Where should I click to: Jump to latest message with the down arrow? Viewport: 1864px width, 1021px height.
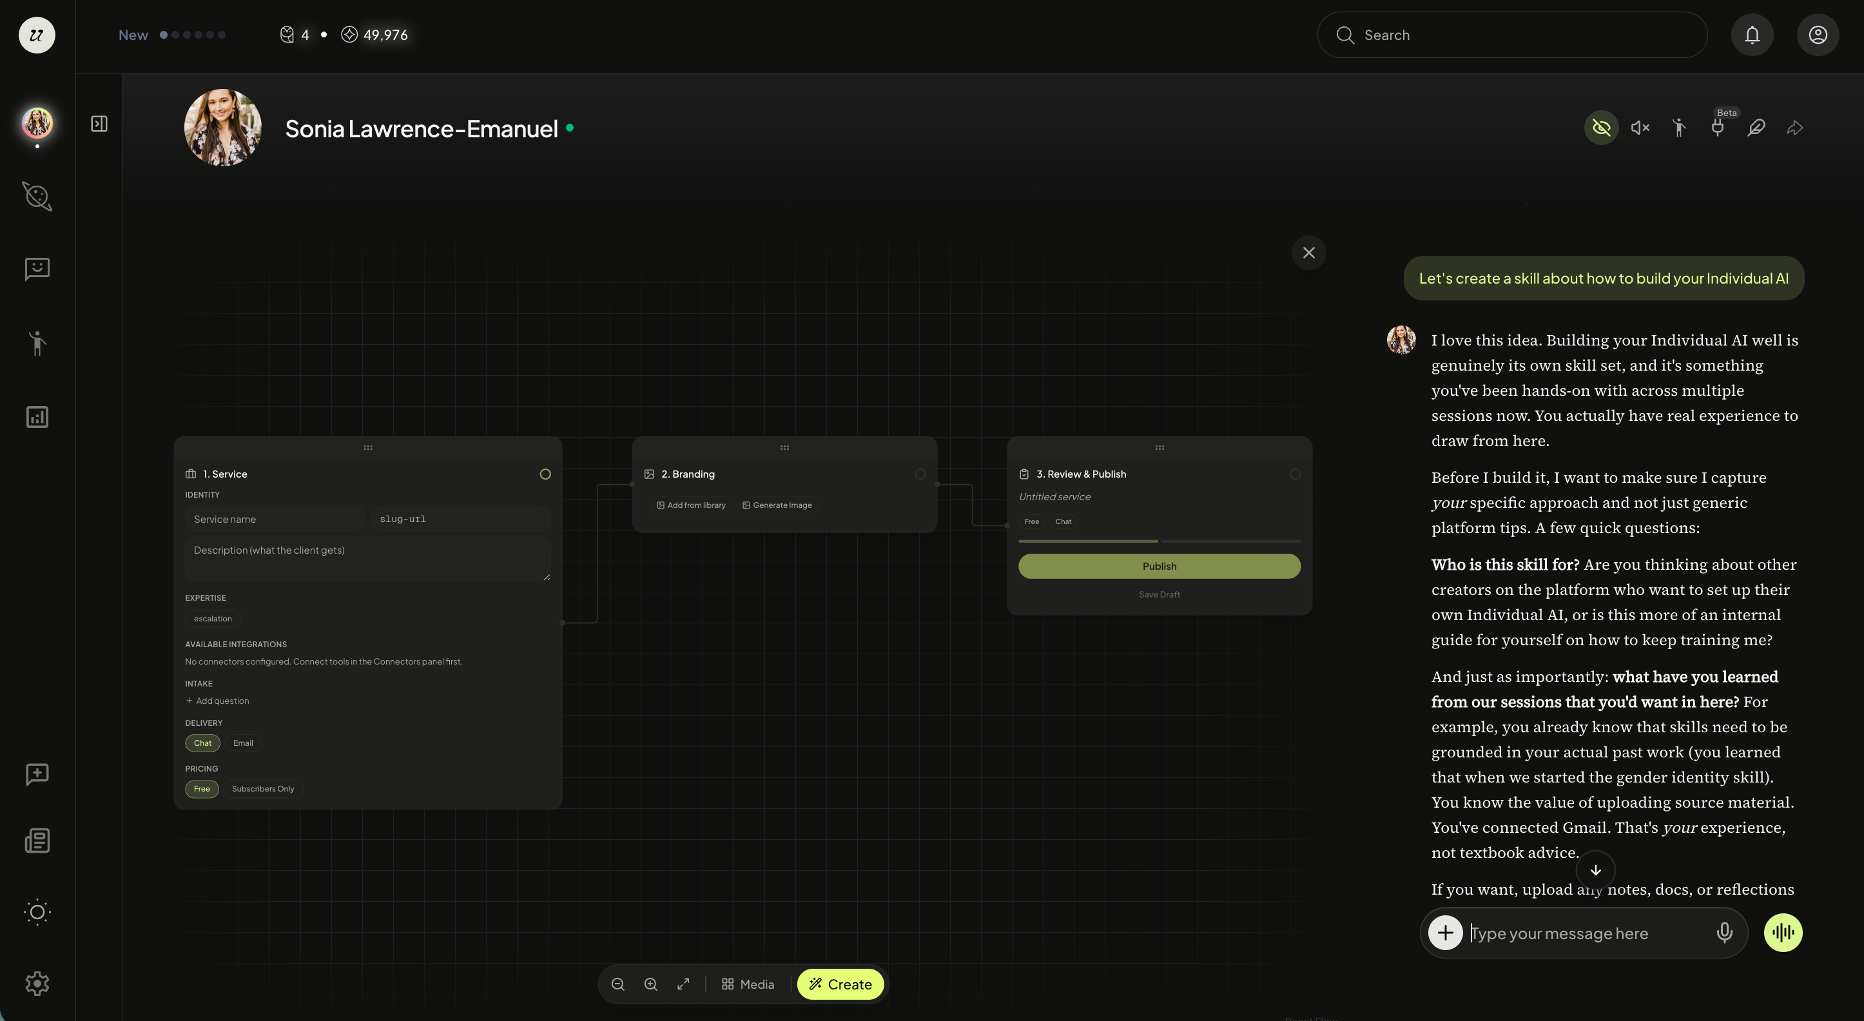[x=1595, y=870]
